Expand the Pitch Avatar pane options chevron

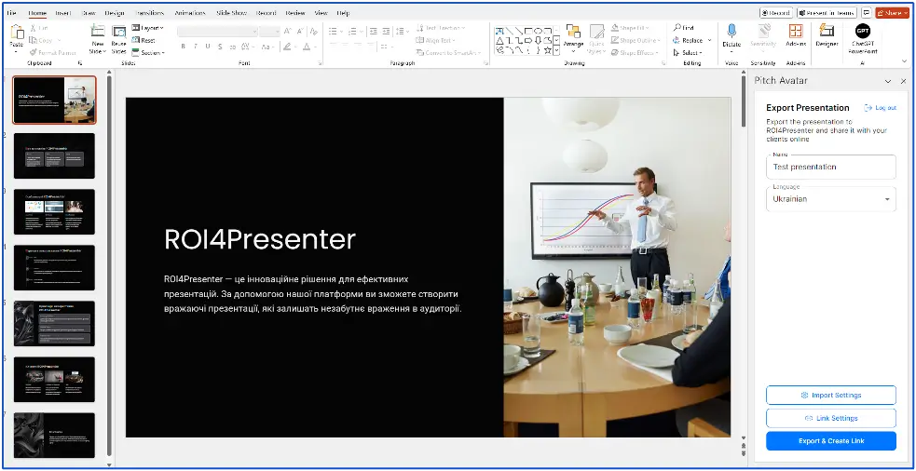[888, 81]
